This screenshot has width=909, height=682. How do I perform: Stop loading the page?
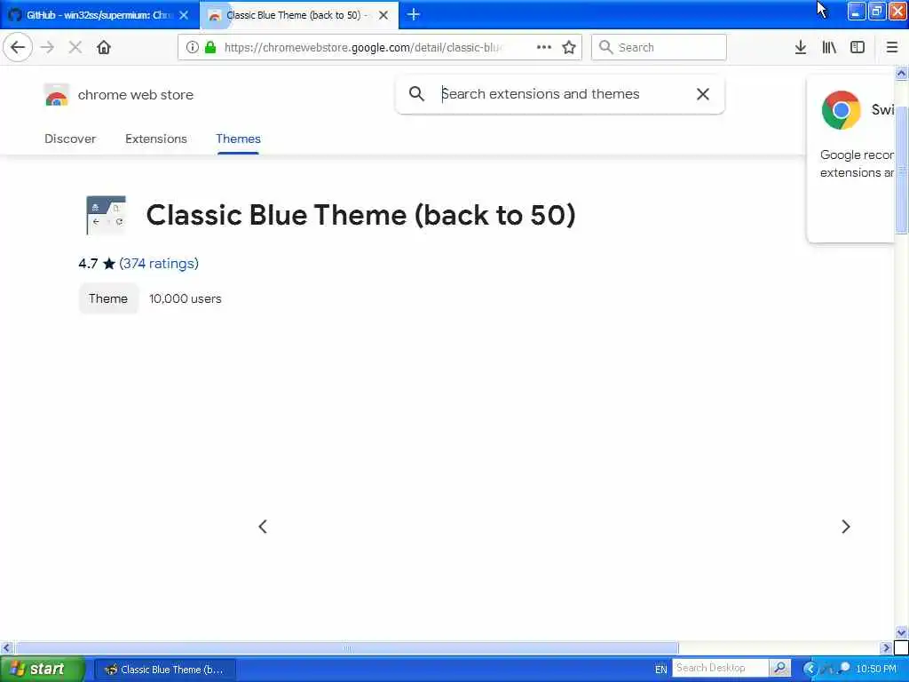pos(75,47)
